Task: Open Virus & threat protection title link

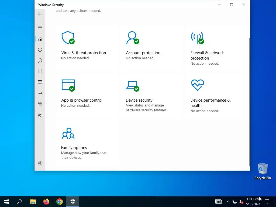Action: pos(84,53)
